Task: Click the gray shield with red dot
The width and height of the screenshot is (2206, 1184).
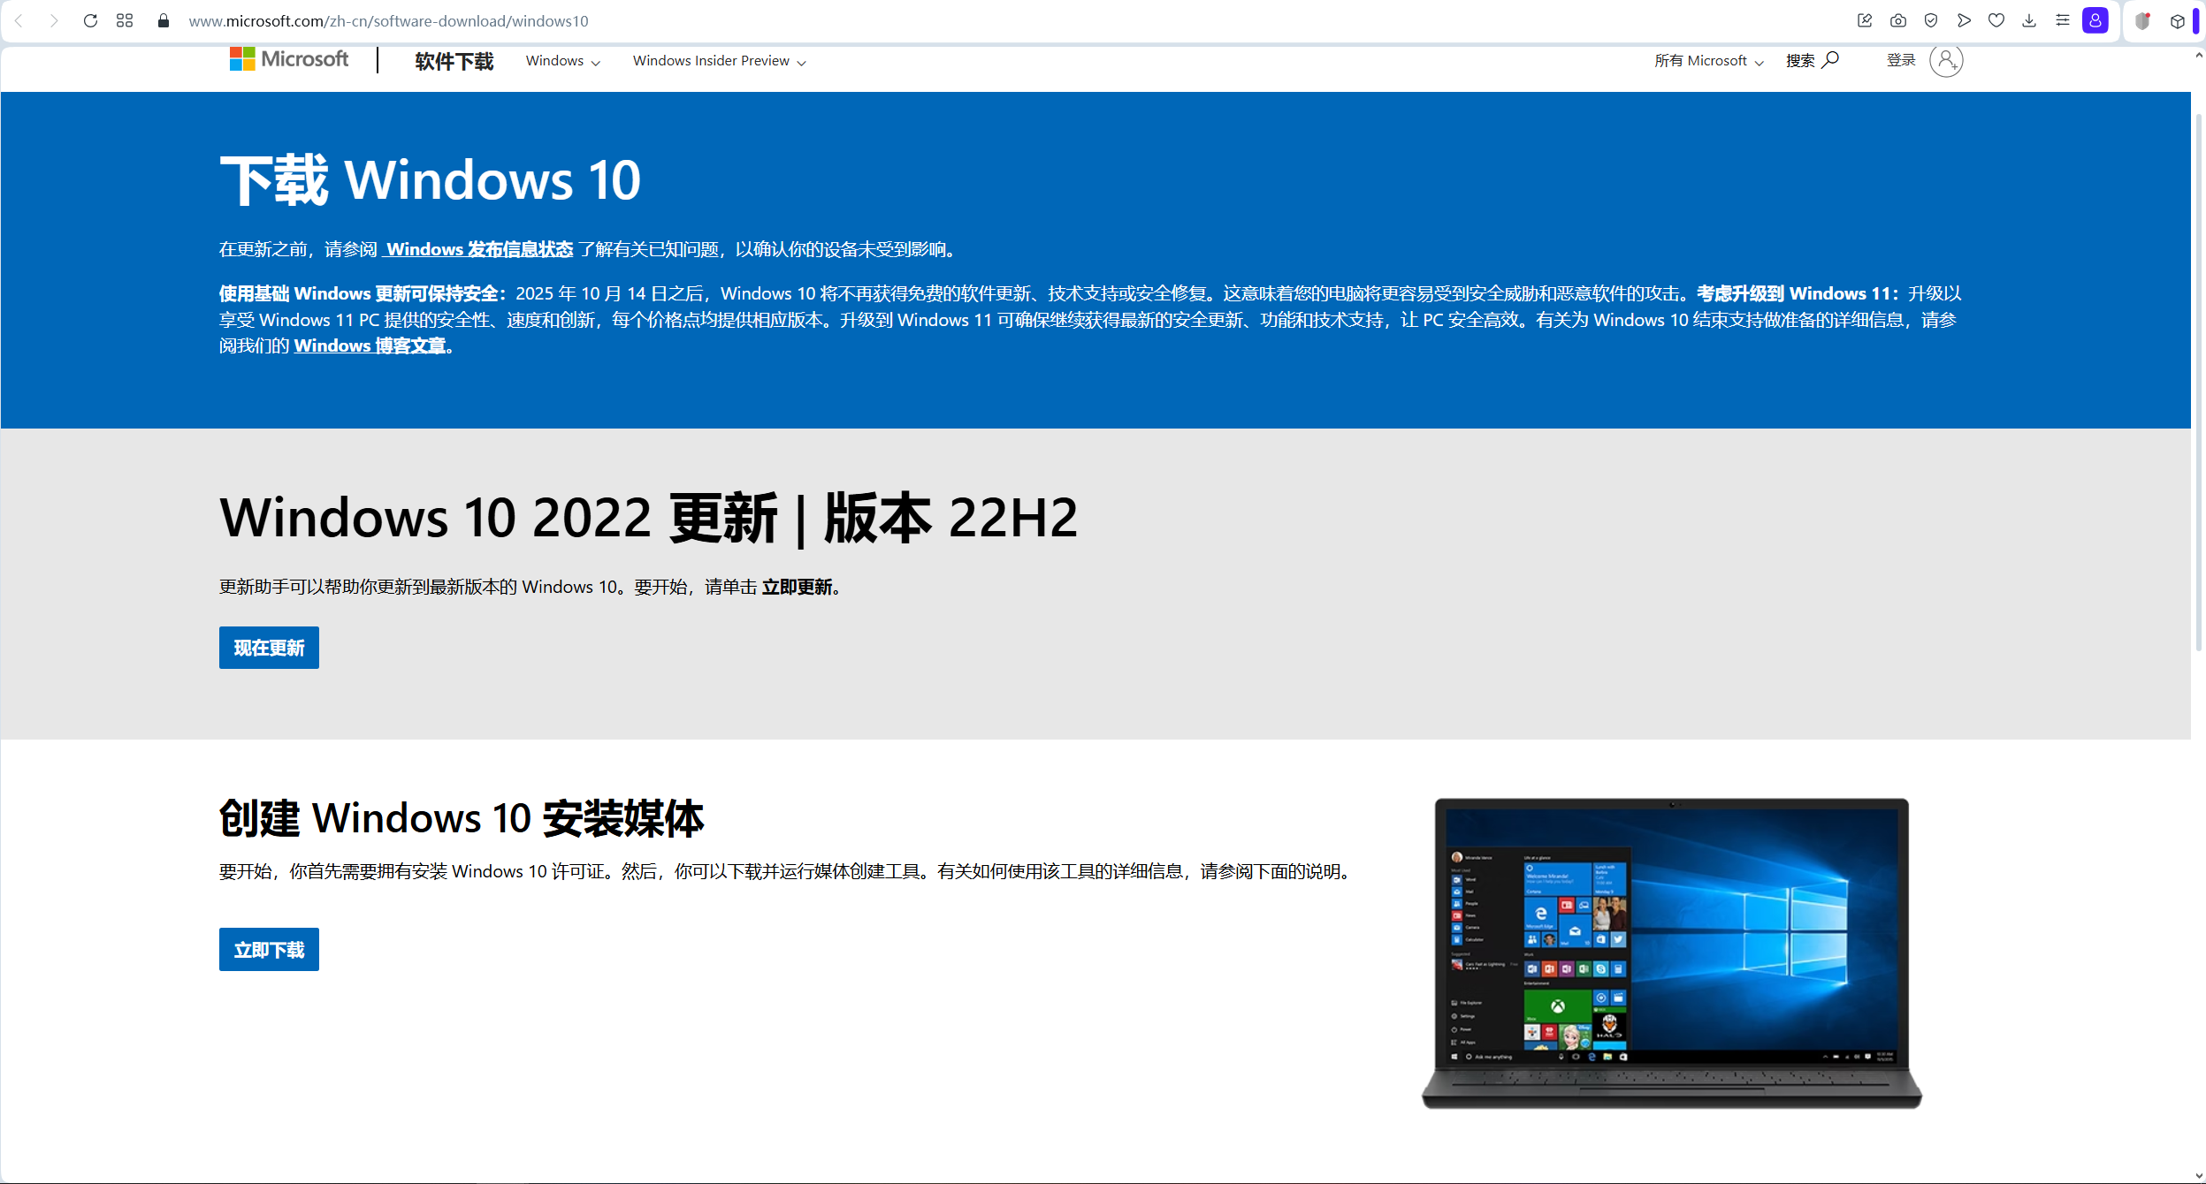Action: point(2142,20)
